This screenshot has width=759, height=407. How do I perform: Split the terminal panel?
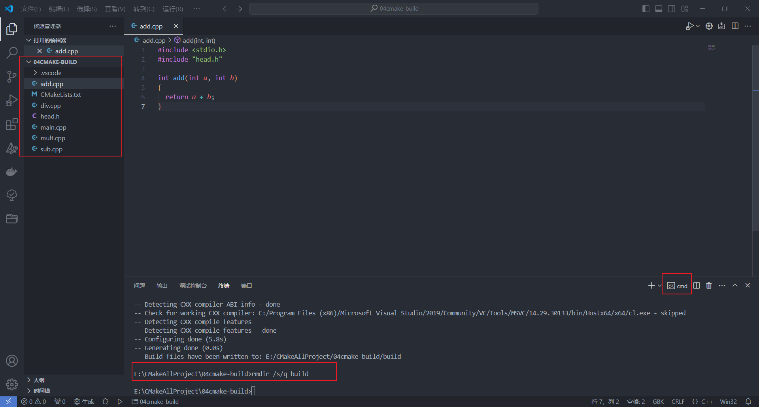[x=697, y=286]
